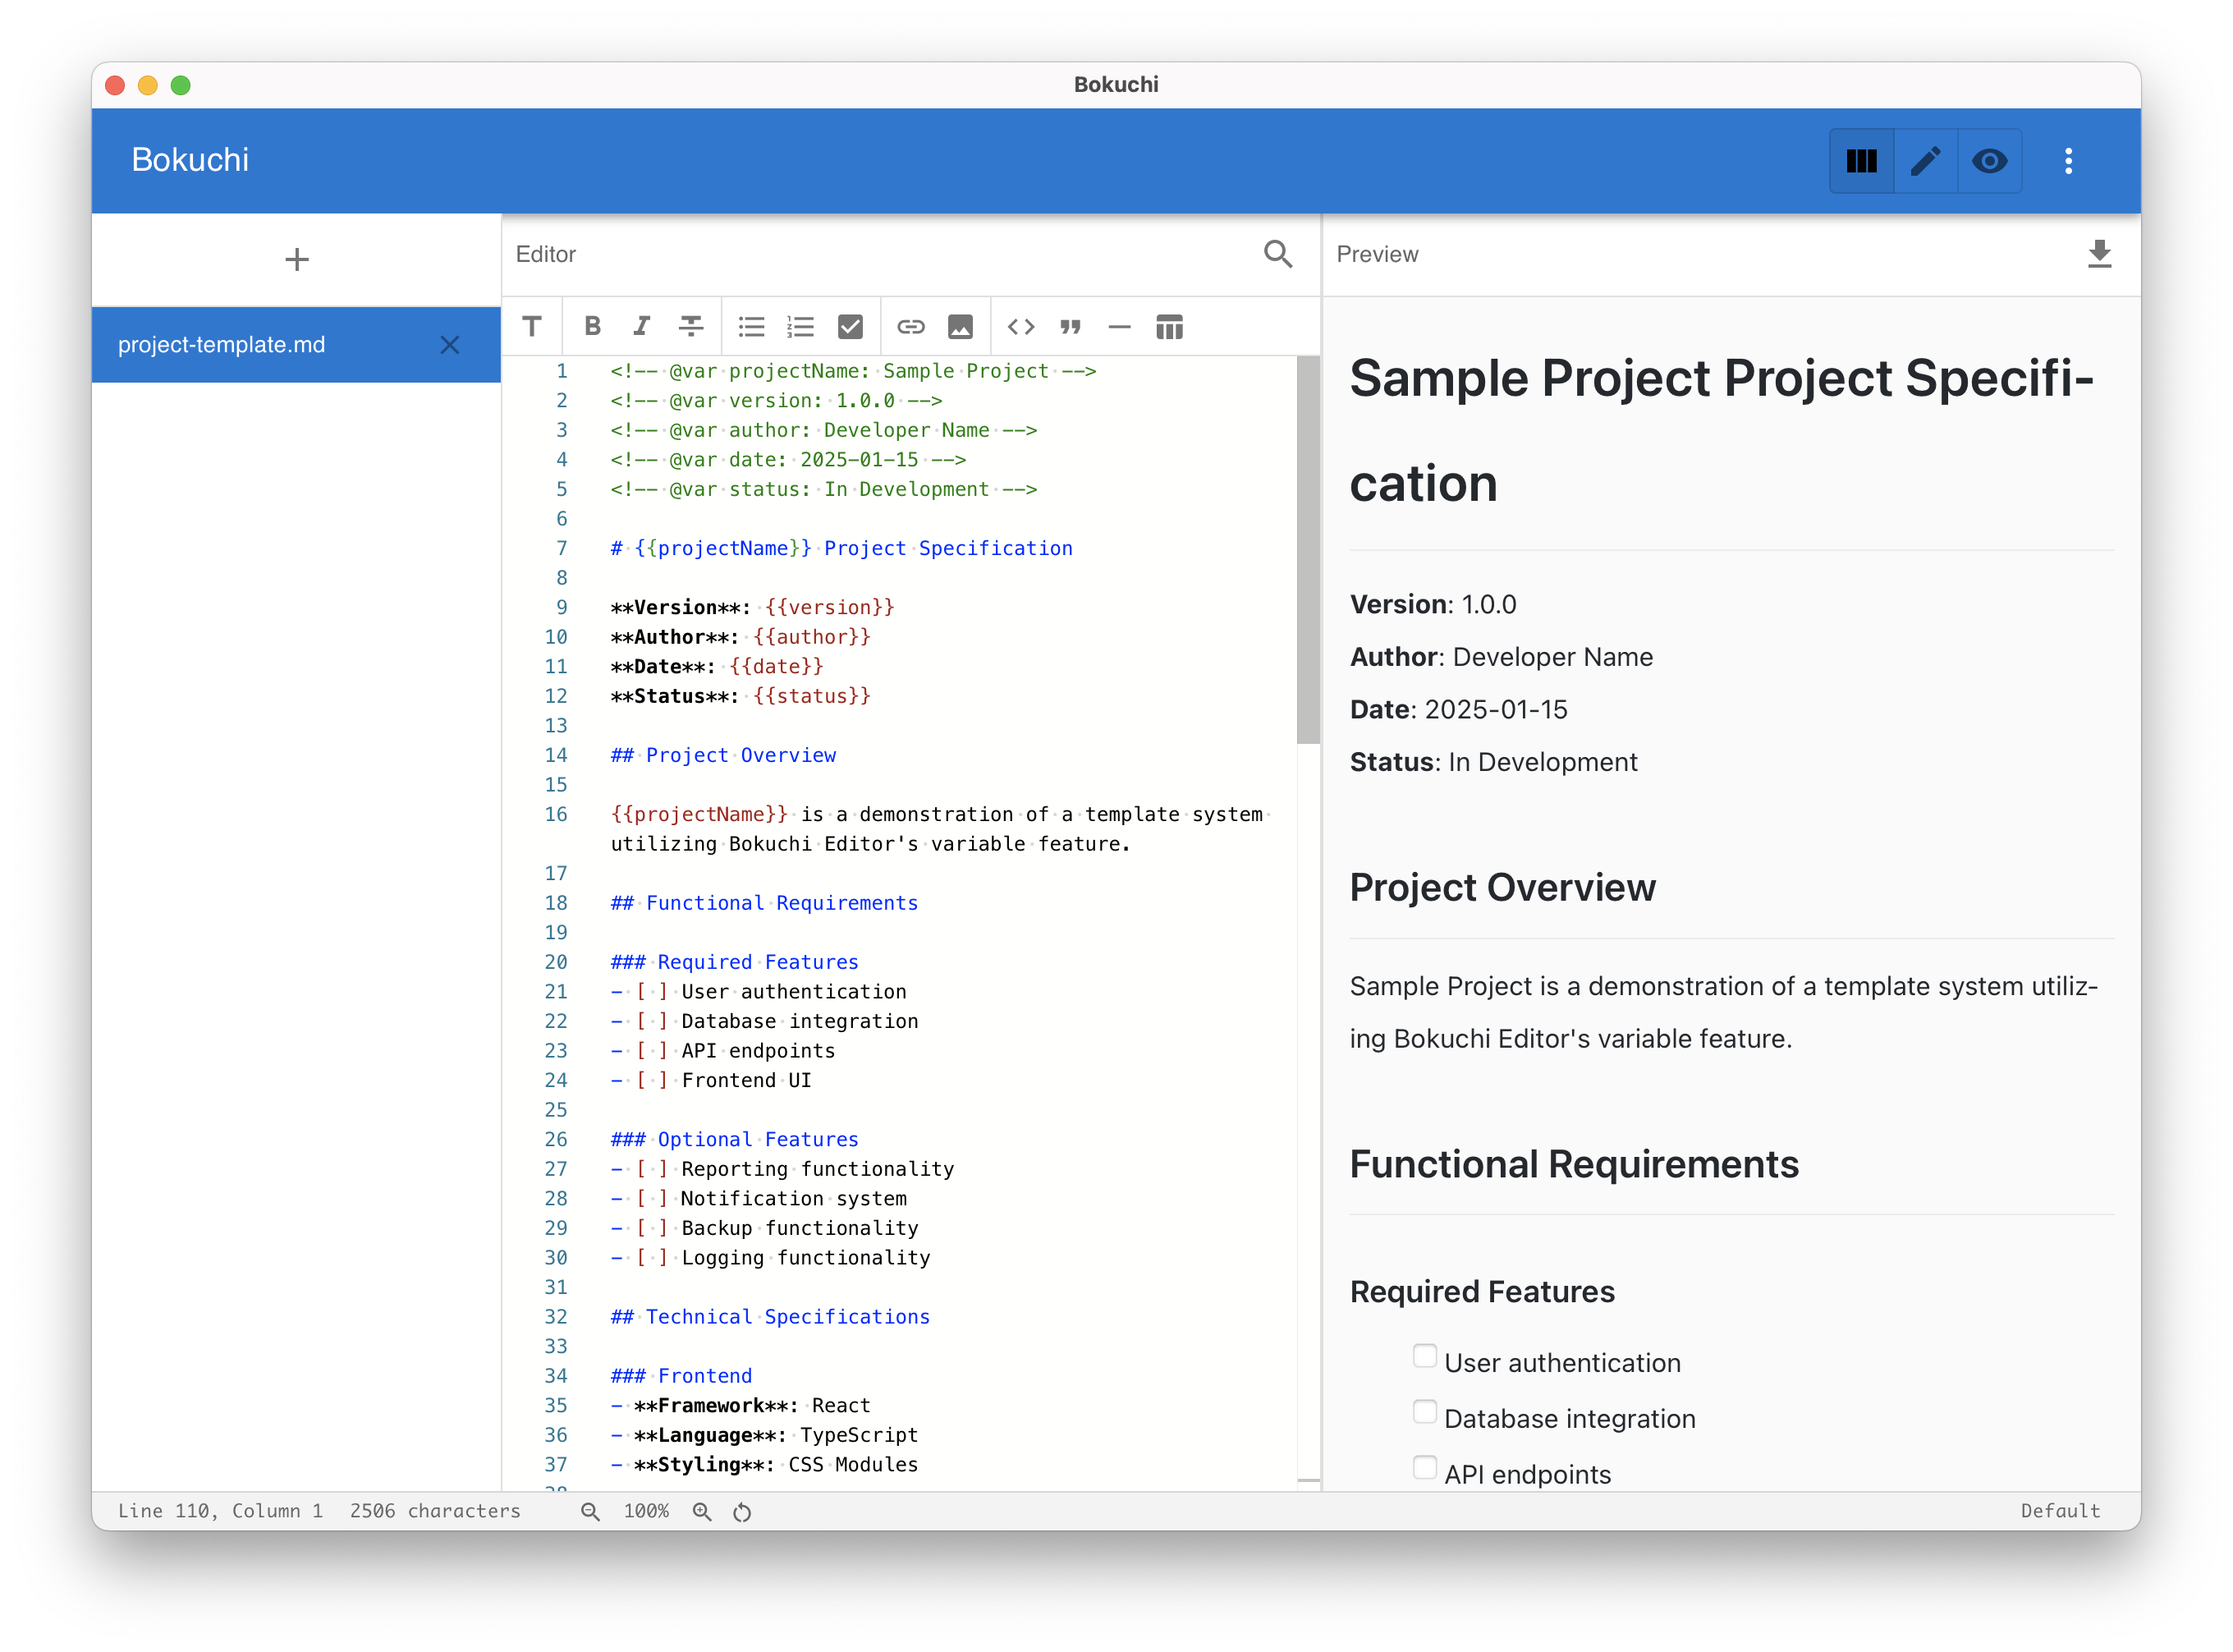Insert a table from toolbar

point(1169,326)
